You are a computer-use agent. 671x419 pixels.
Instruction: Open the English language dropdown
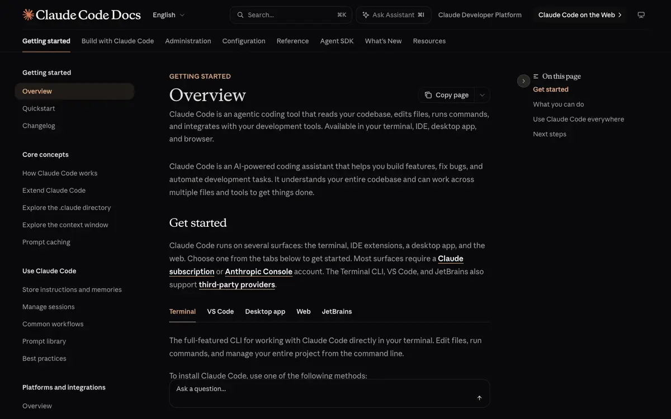coord(169,15)
